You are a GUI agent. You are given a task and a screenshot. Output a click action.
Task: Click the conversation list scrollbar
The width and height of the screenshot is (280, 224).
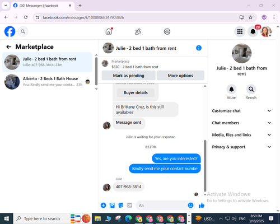96,71
